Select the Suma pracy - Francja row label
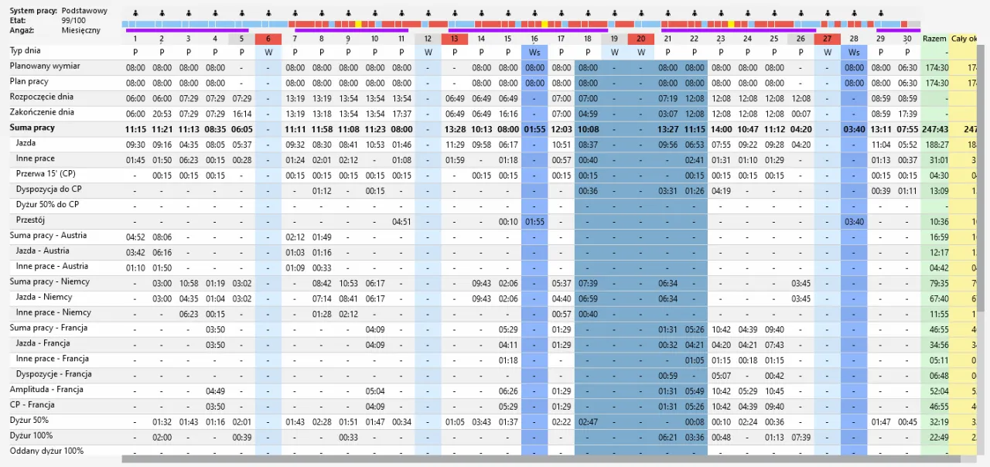 pos(48,328)
